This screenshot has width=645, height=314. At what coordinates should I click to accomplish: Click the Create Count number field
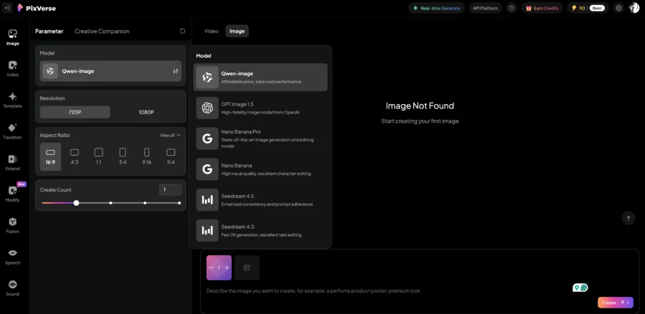point(170,190)
